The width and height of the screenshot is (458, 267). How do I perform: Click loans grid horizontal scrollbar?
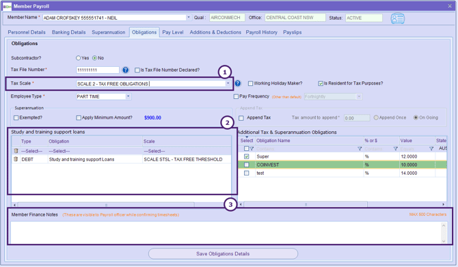106,205
